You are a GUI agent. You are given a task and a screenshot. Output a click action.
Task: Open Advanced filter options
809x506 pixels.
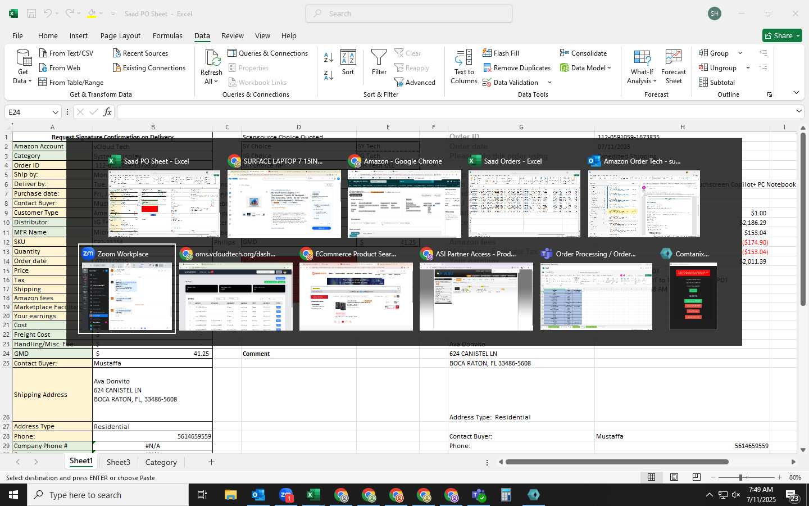coord(415,82)
